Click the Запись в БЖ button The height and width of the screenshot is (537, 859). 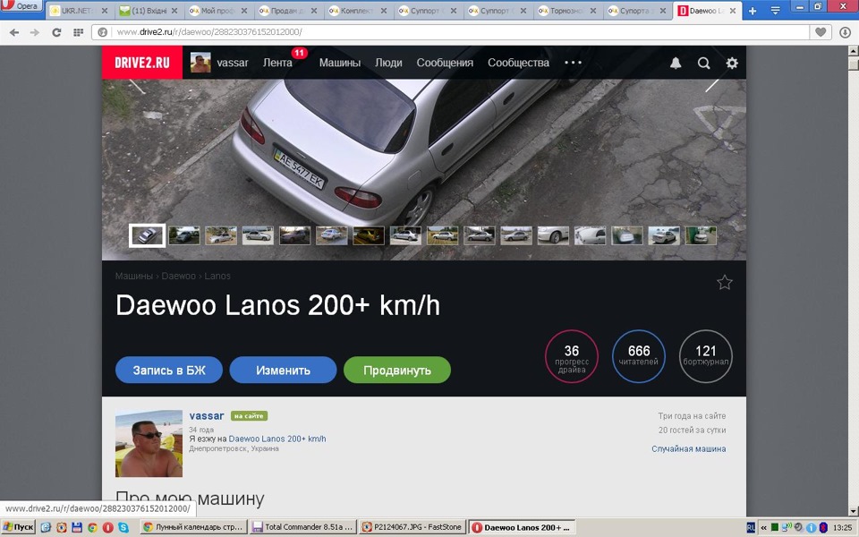pos(169,370)
